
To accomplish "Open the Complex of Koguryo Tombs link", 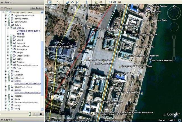I will coord(28,32).
